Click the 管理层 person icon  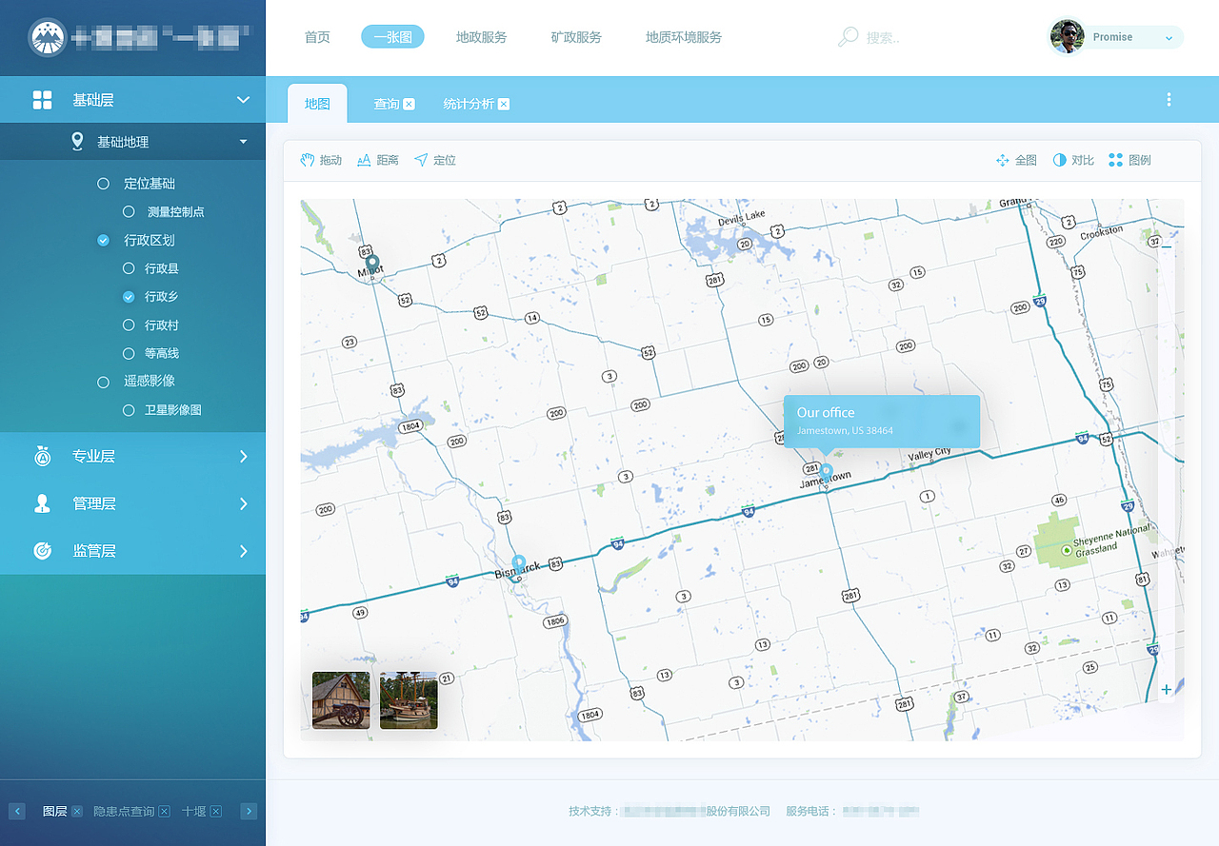42,503
